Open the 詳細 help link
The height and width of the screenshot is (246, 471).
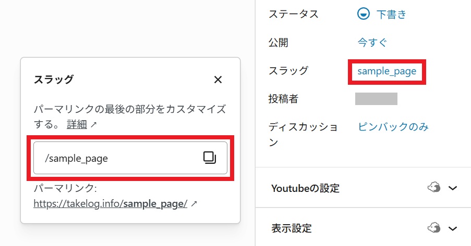pos(77,124)
